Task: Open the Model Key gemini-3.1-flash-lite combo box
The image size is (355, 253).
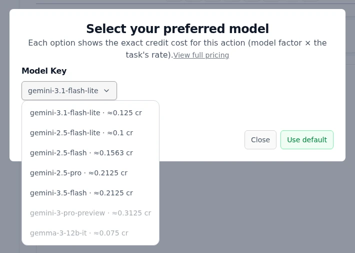Action: [69, 91]
